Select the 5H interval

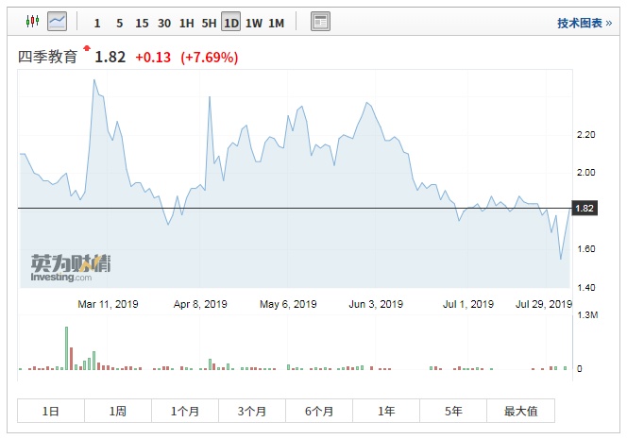point(209,22)
